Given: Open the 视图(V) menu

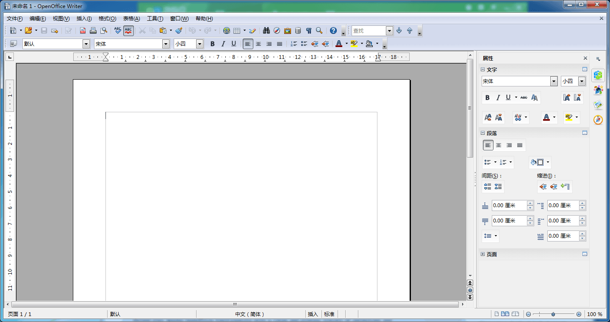Looking at the screenshot, I should click(x=61, y=19).
